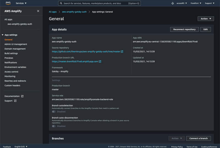The image size is (220, 148).
Task: Open Domain management settings
Action: click(x=15, y=49)
